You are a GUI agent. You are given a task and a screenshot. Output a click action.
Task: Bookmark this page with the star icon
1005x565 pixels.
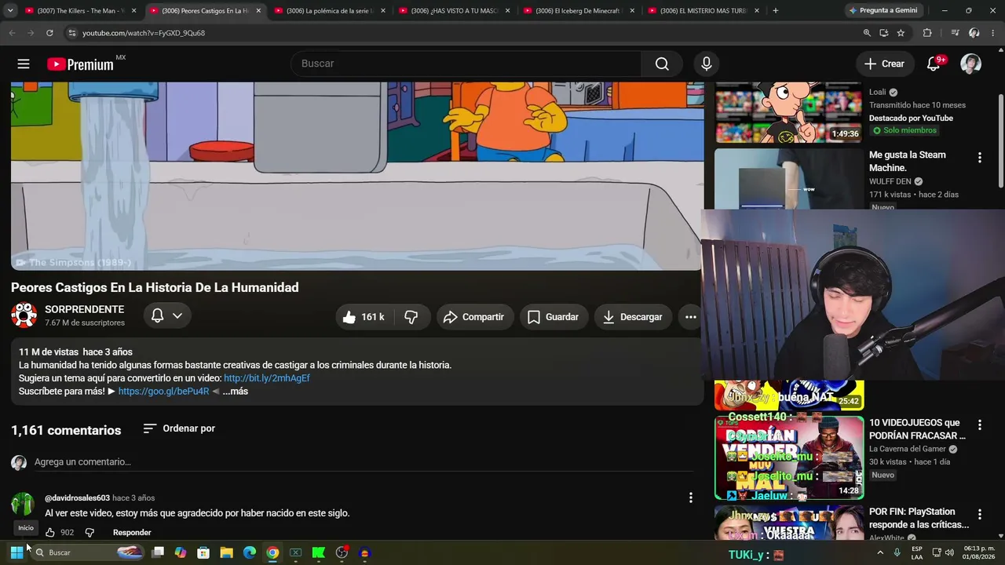tap(901, 33)
